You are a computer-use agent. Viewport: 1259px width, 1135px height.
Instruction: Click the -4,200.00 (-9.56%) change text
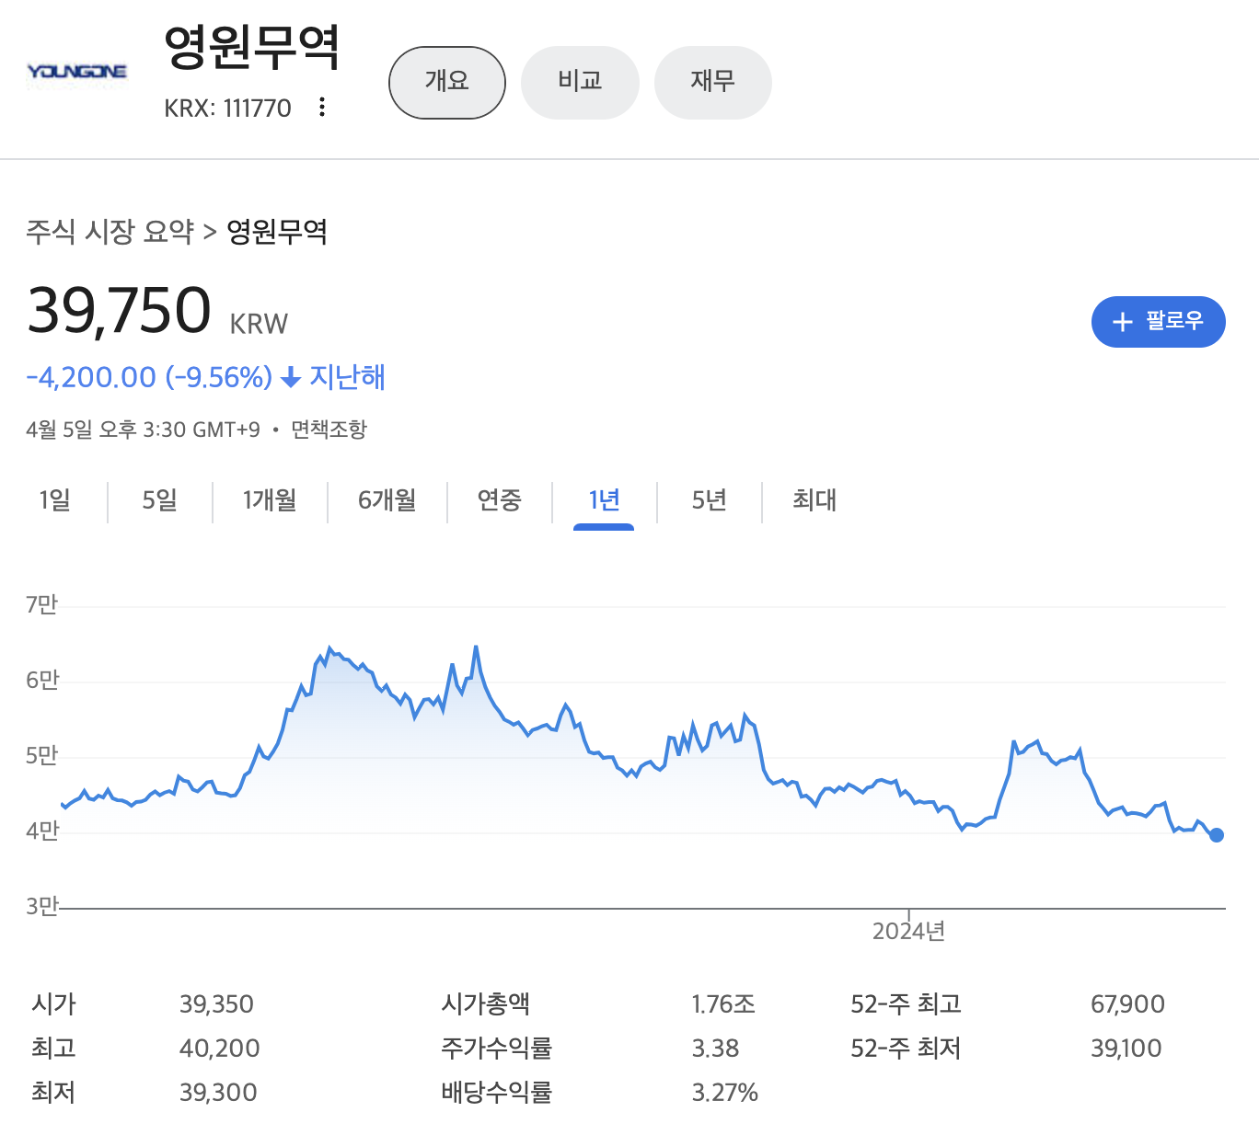(149, 377)
